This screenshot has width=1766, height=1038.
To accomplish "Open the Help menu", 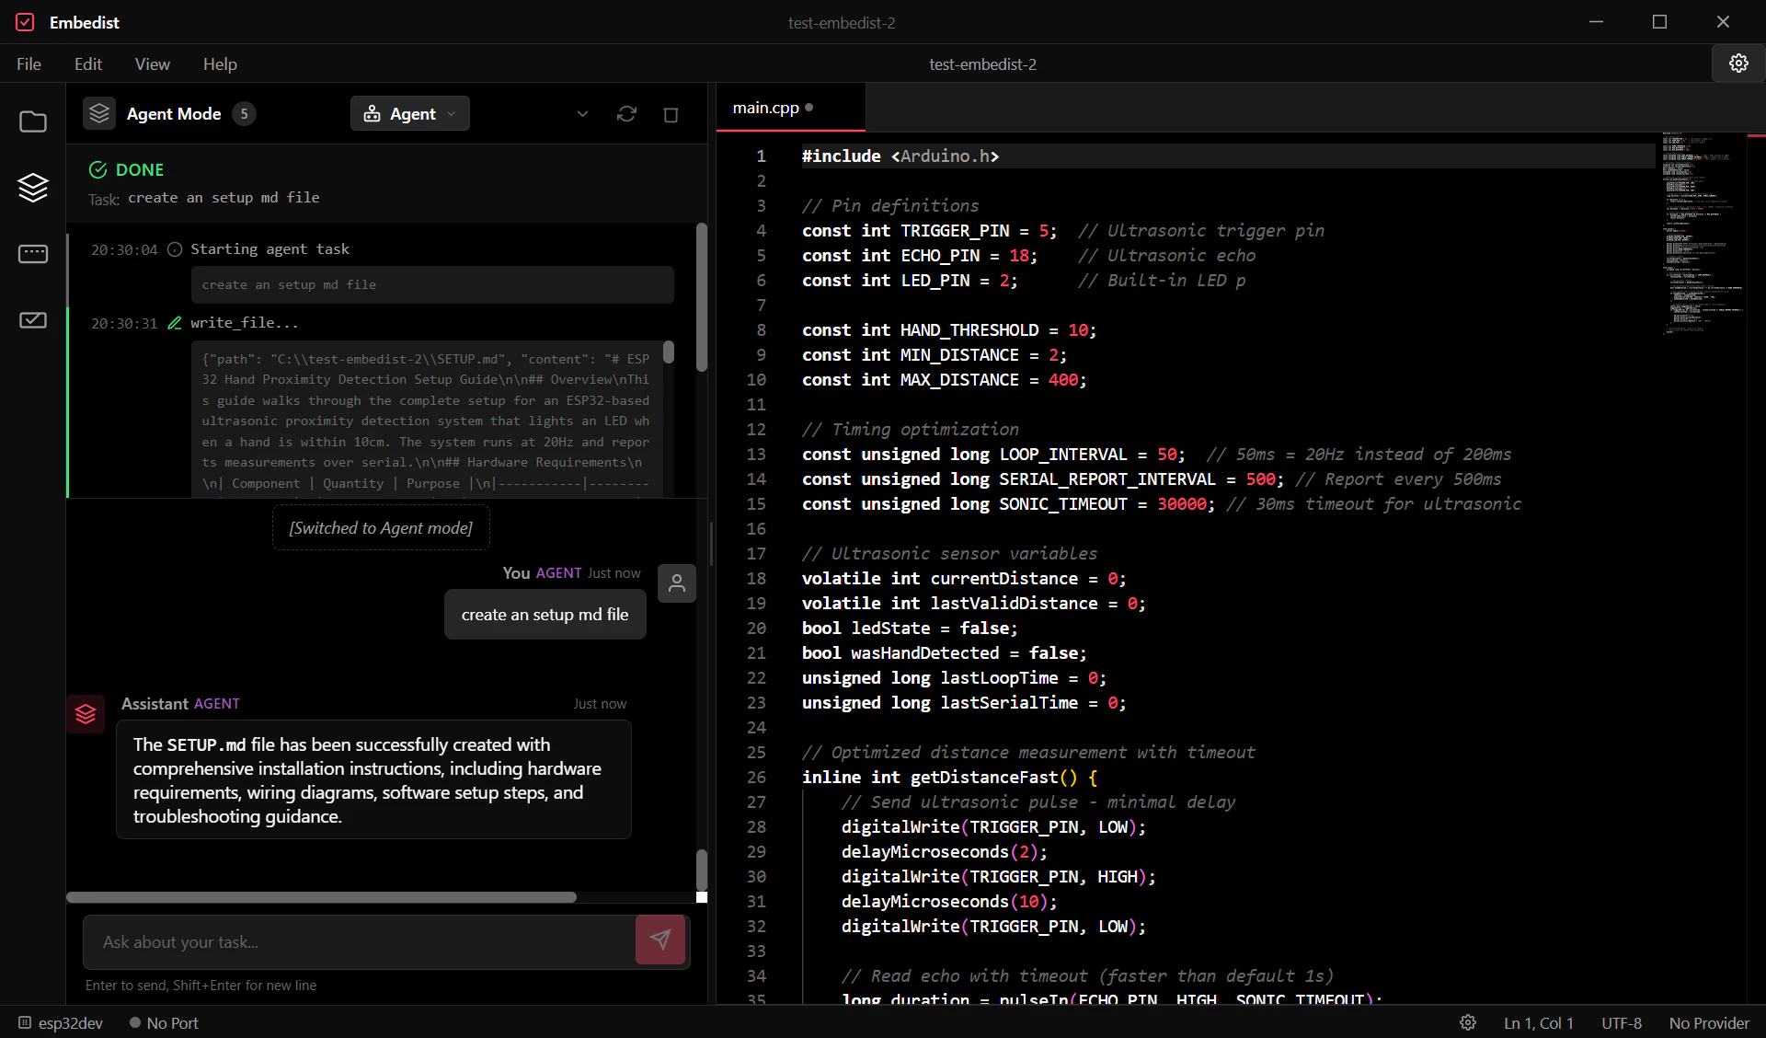I will coord(220,63).
